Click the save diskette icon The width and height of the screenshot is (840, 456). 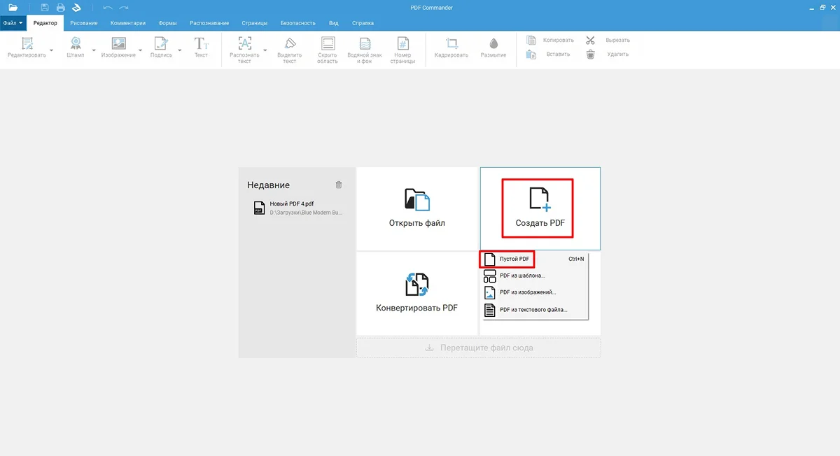point(45,7)
